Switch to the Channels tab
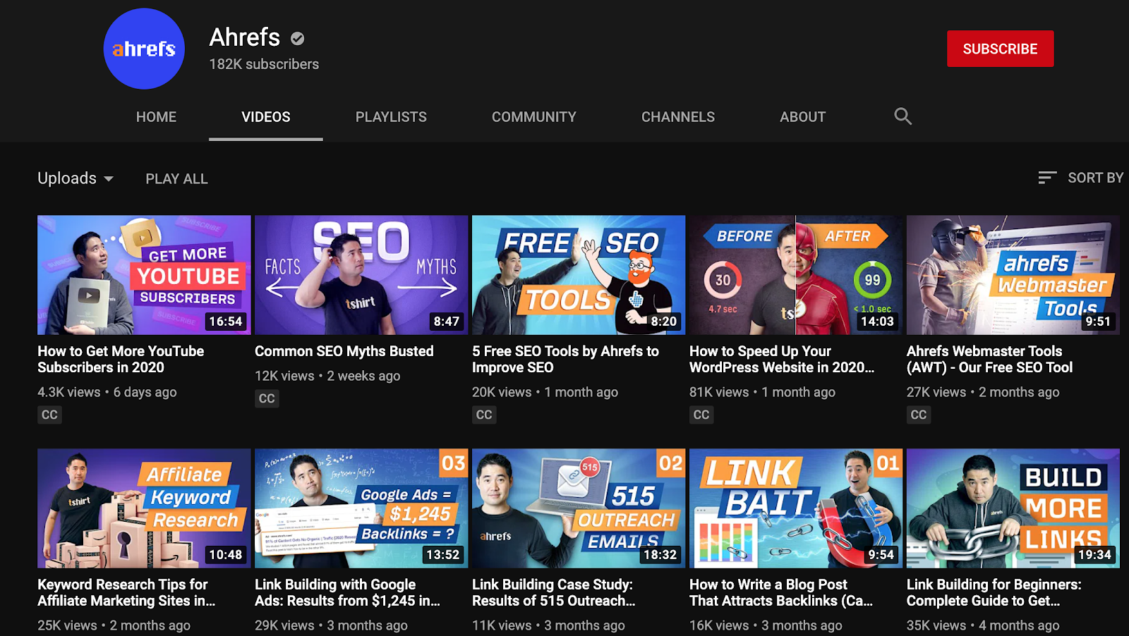This screenshot has height=636, width=1129. [678, 117]
